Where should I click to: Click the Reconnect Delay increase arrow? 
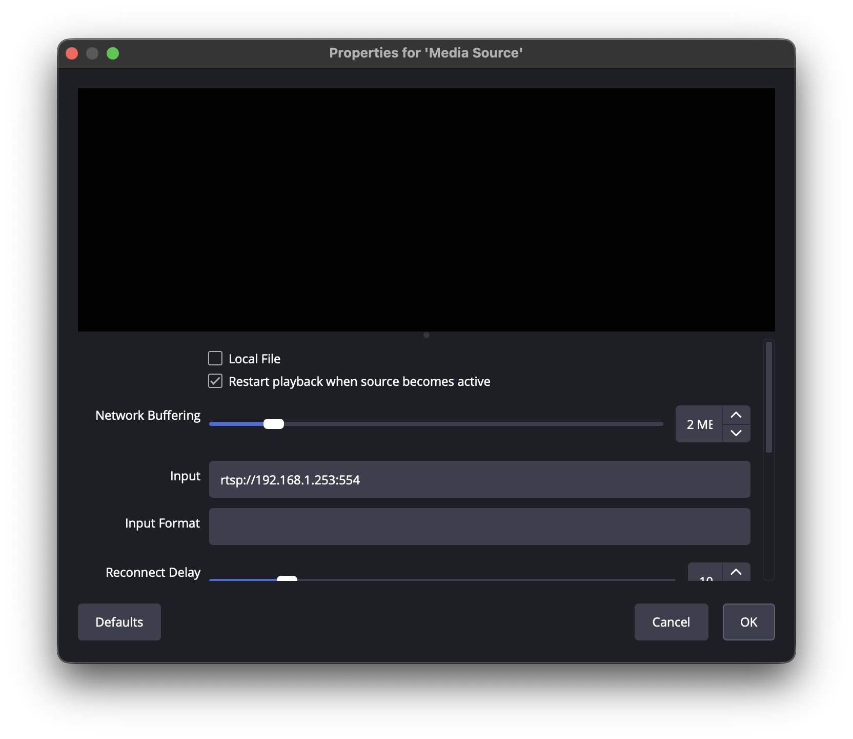pyautogui.click(x=736, y=572)
